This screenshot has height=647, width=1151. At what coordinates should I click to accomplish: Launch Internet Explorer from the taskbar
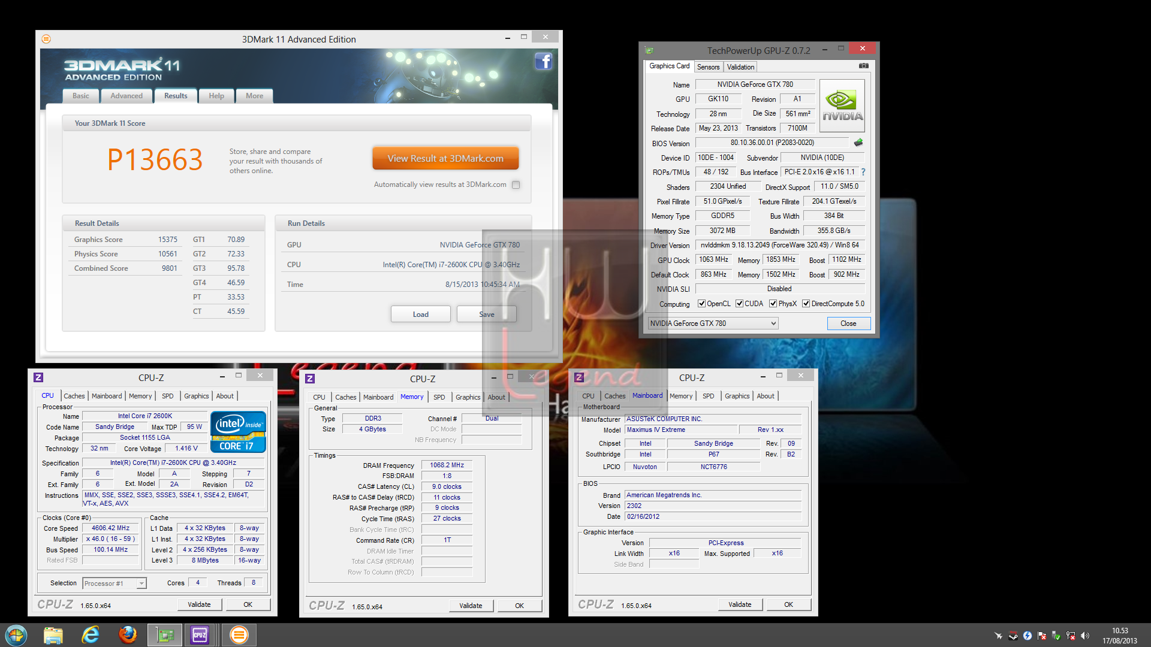point(91,635)
